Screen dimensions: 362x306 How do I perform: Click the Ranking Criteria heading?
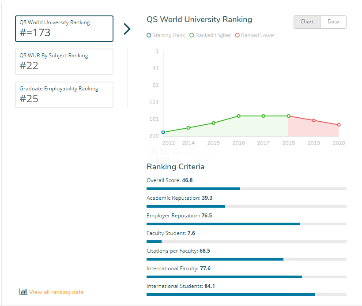175,167
